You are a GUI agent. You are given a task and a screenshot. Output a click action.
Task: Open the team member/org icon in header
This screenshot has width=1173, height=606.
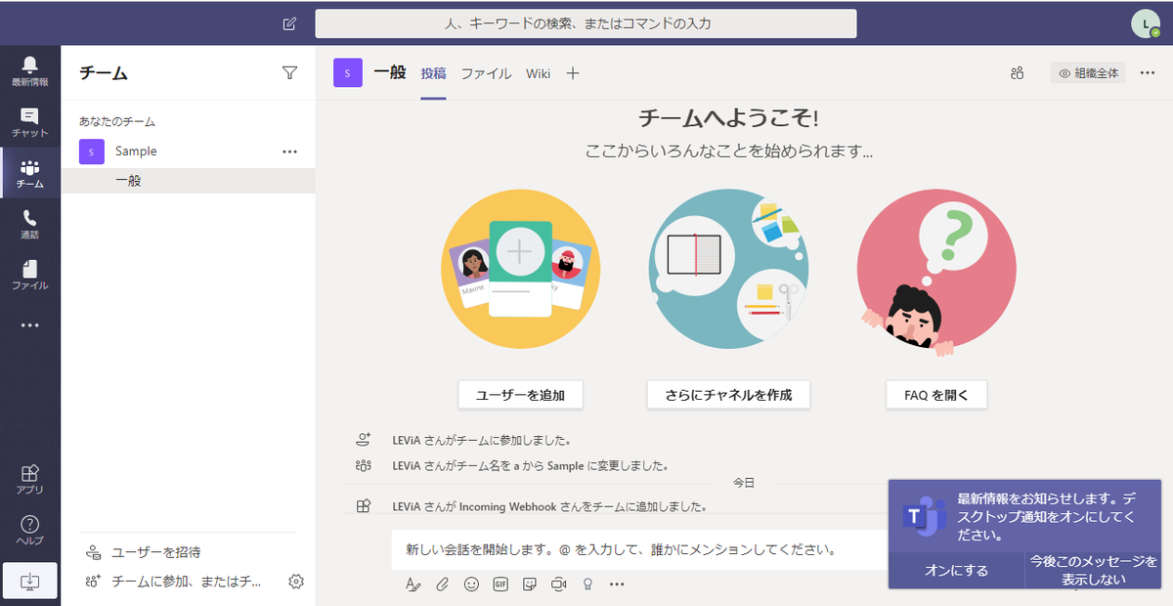1018,73
